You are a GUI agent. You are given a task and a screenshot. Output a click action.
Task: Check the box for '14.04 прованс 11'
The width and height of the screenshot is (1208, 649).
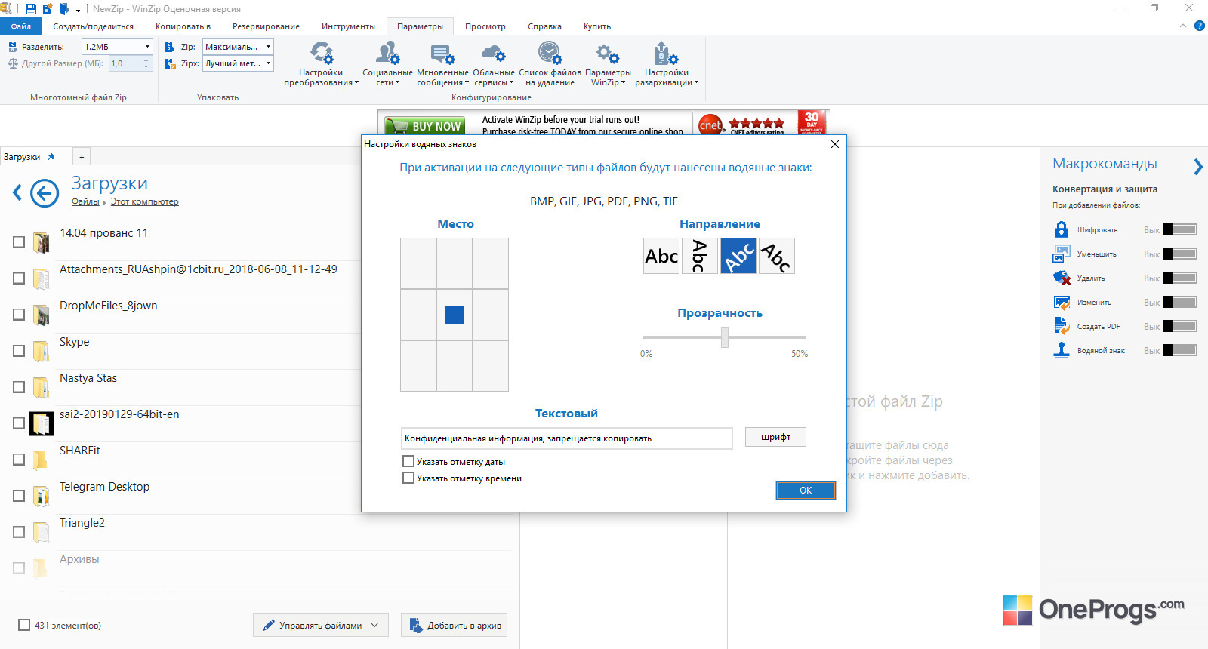point(19,242)
